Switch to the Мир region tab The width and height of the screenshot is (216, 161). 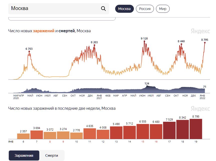[x=163, y=9]
